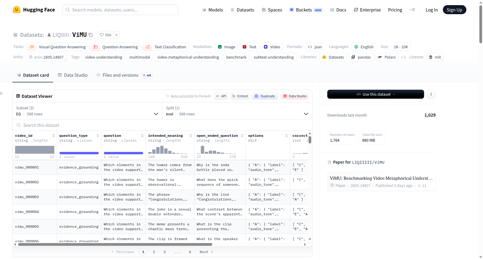This screenshot has width=483, height=260.
Task: Sort the question_type column
Action: [x=98, y=136]
